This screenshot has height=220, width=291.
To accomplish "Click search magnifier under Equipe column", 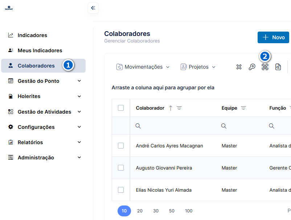I will pos(224,126).
